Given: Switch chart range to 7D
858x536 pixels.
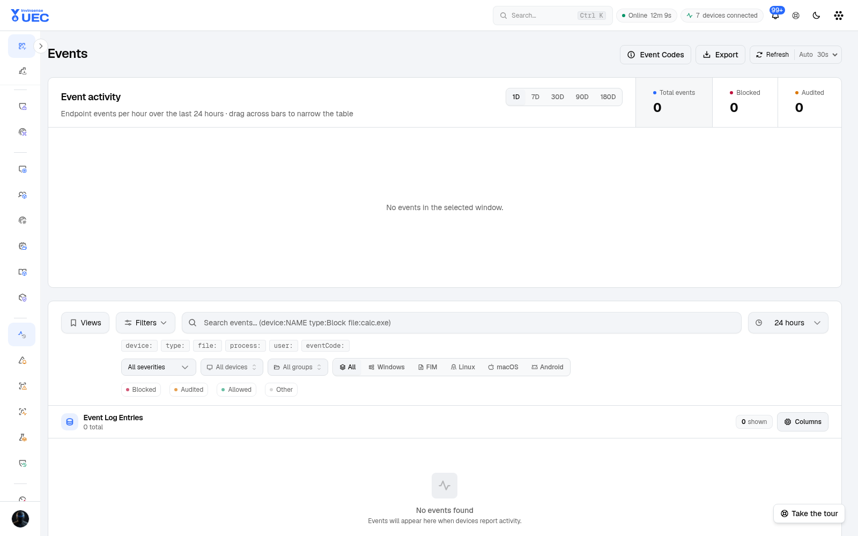Looking at the screenshot, I should pos(535,97).
